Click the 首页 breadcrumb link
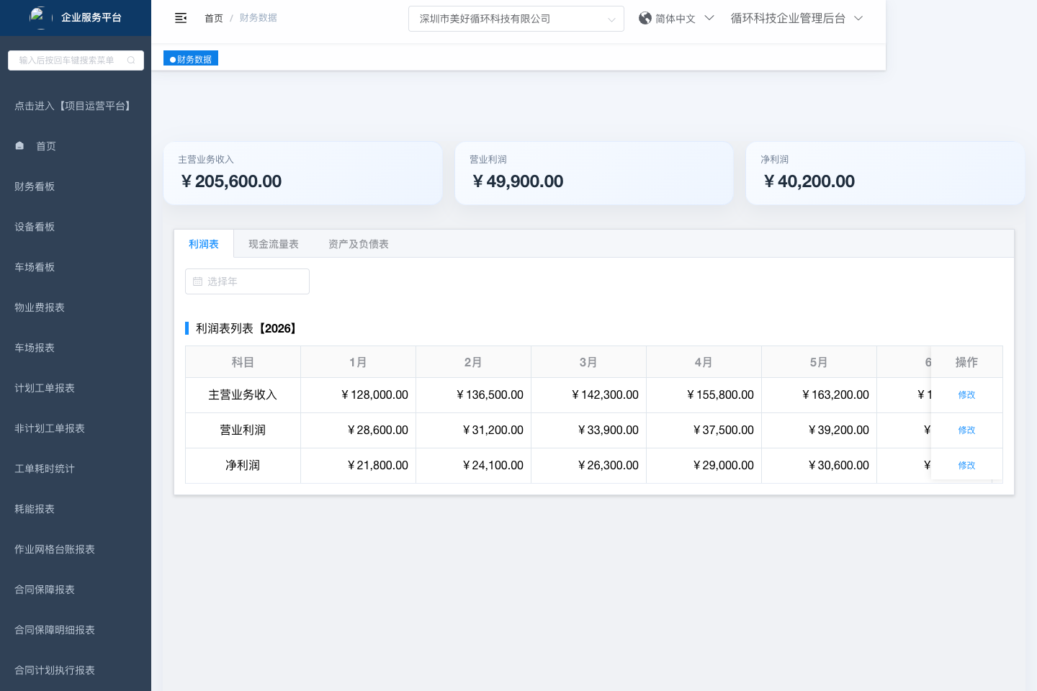 pyautogui.click(x=214, y=18)
